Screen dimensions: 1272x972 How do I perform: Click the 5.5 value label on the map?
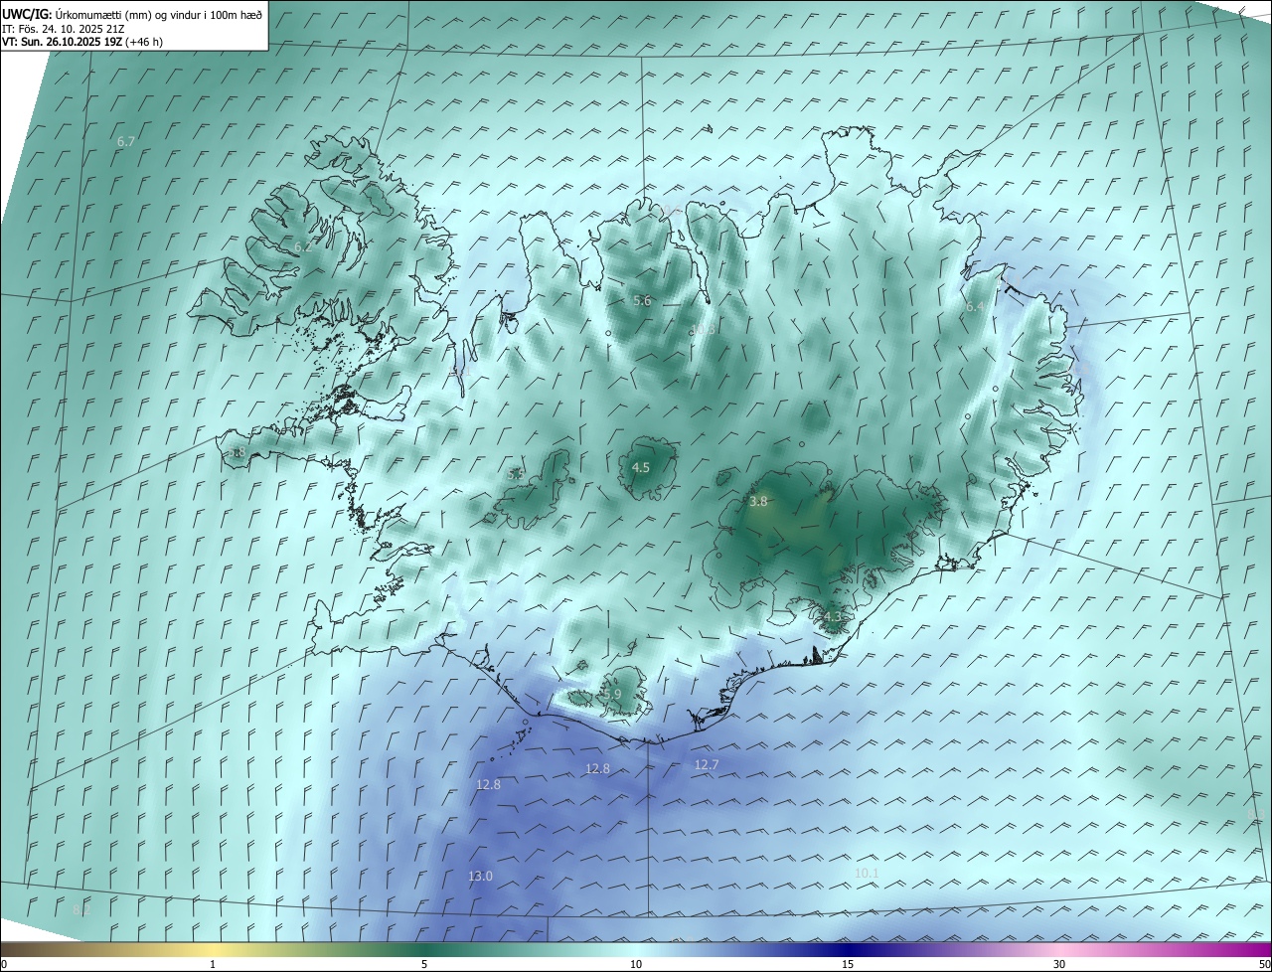point(516,474)
